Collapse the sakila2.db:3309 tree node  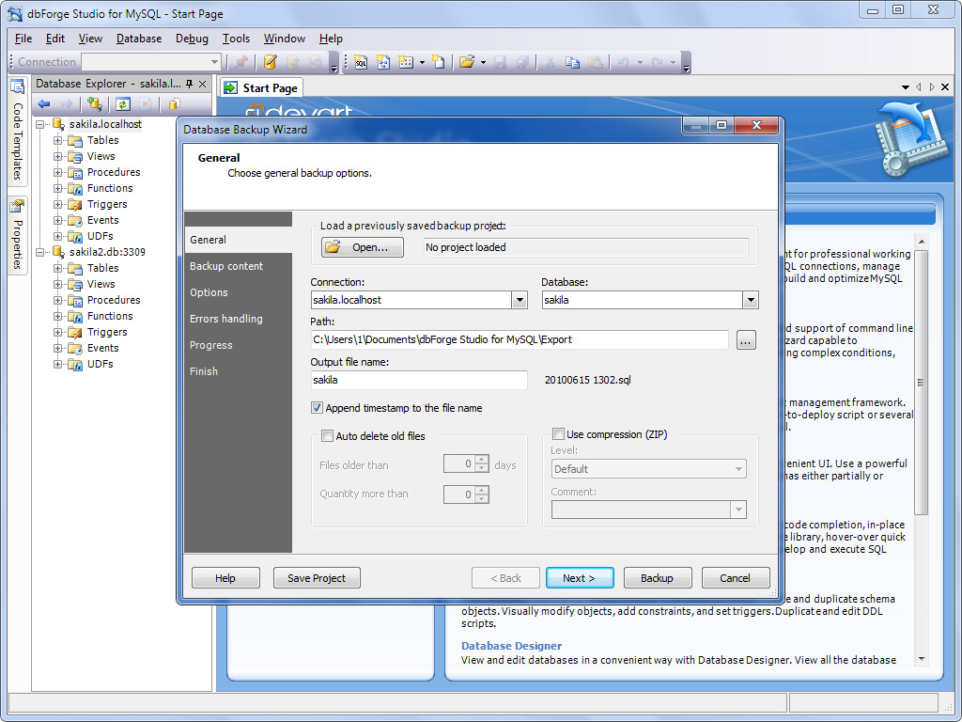39,252
